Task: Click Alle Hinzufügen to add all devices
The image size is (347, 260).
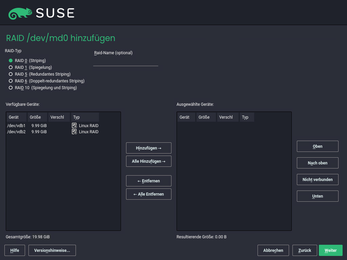Action: (148, 161)
